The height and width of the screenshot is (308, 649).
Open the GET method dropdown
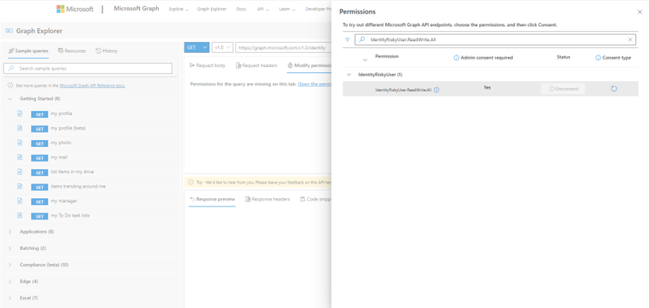coord(197,48)
